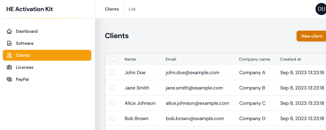Click the Software document icon
Image resolution: width=326 pixels, height=130 pixels.
click(x=9, y=43)
